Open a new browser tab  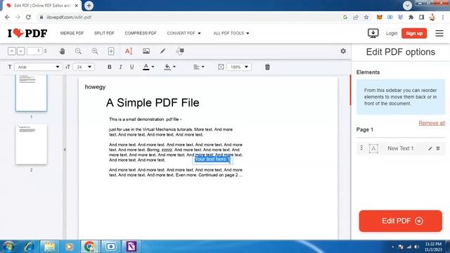[x=89, y=6]
